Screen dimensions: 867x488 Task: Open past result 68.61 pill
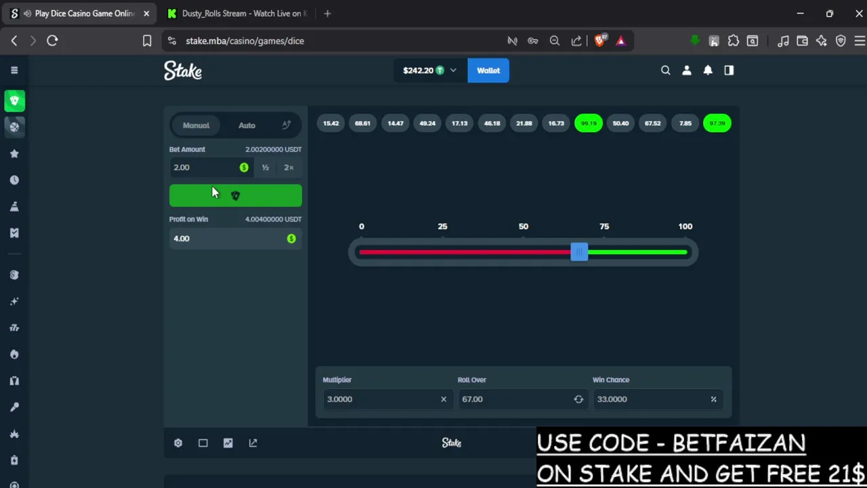pos(363,123)
